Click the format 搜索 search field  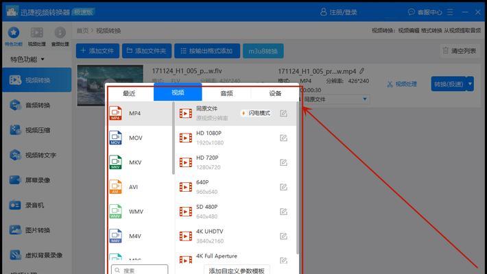point(140,270)
